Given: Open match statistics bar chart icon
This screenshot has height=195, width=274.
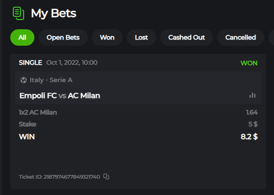Looking at the screenshot, I should (x=252, y=95).
